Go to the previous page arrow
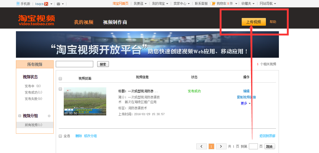Screen dimensions: 319x153 coord(202,146)
